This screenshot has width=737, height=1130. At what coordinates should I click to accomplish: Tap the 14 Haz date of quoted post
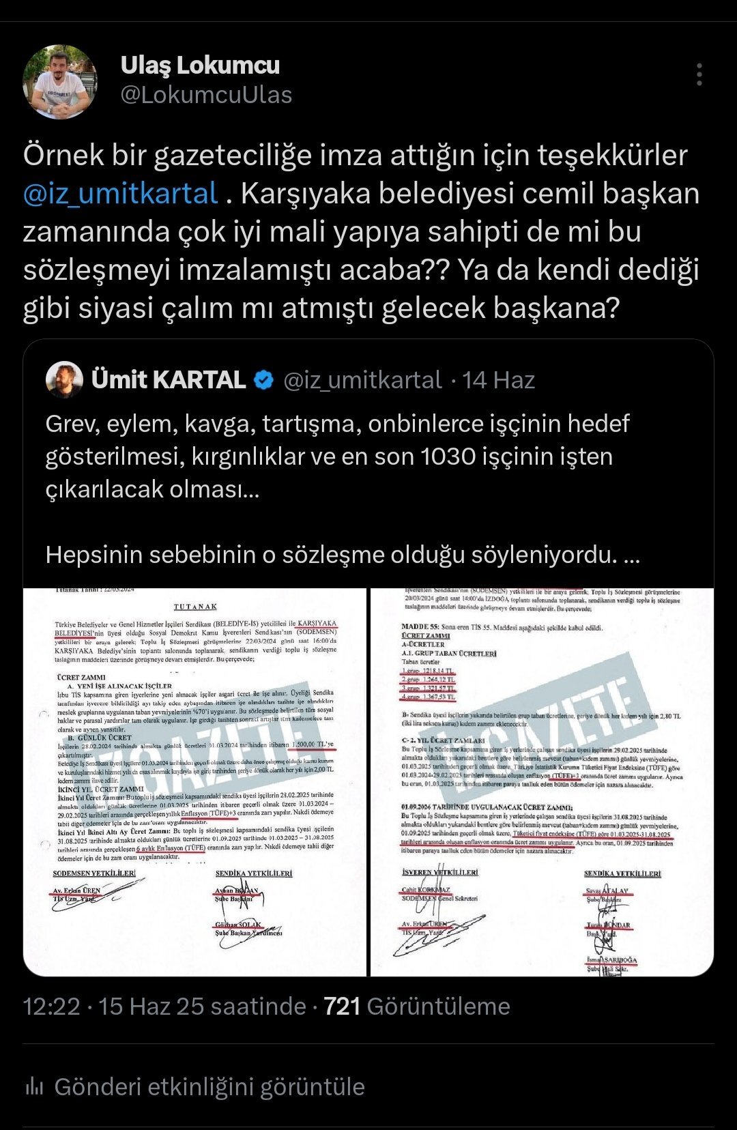499,380
